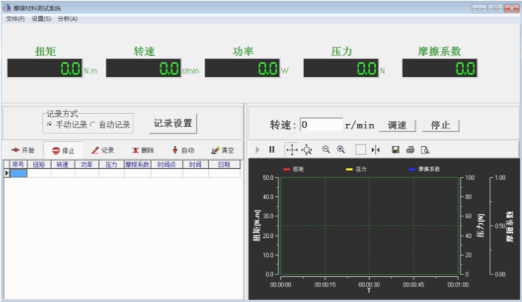The image size is (522, 302).
Task: Select 手动记录 radio button
Action: (x=50, y=125)
